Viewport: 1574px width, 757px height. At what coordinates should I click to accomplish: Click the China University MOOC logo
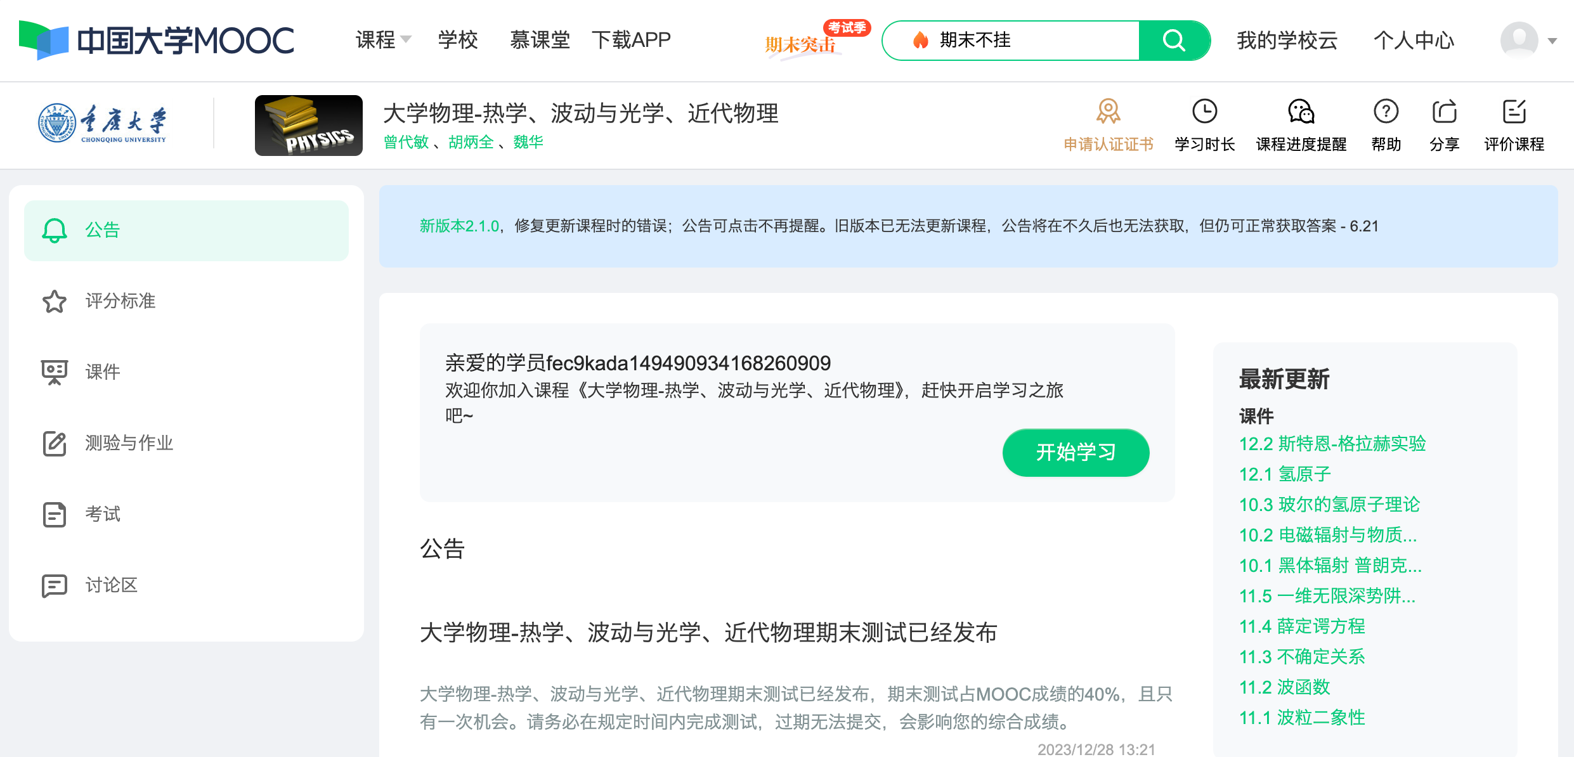click(x=157, y=40)
